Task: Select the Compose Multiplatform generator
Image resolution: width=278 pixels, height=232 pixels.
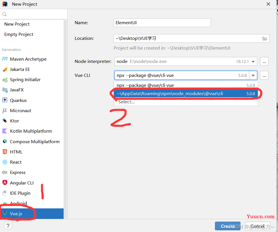Action: 32,141
